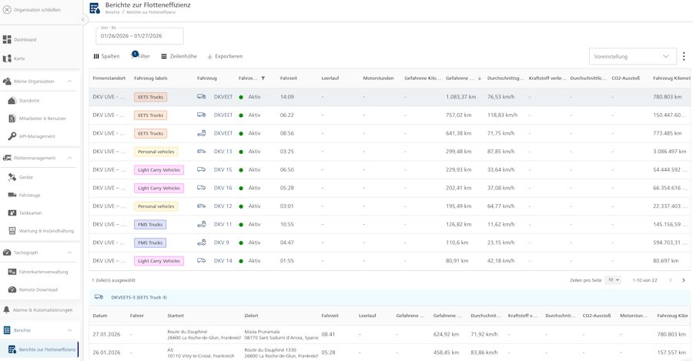Go to Tankkarten in the sidebar
The image size is (693, 361).
(30, 213)
